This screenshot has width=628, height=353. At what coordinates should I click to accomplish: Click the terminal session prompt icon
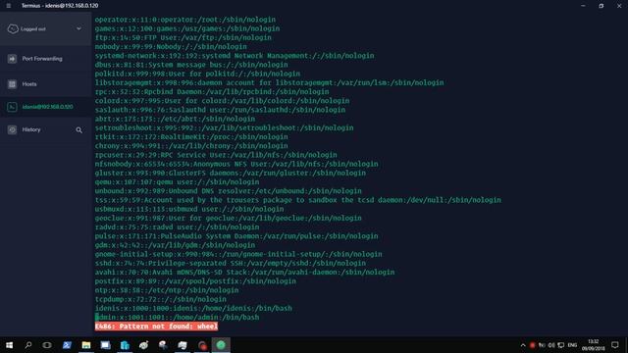(12, 107)
